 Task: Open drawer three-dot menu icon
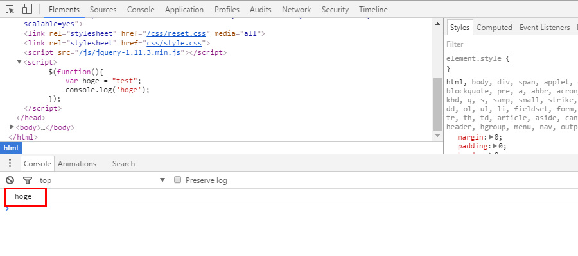[10, 163]
